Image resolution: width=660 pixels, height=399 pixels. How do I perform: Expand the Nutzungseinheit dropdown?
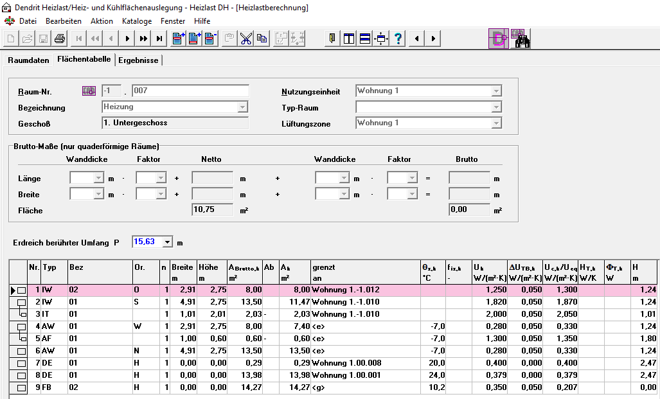coord(496,91)
